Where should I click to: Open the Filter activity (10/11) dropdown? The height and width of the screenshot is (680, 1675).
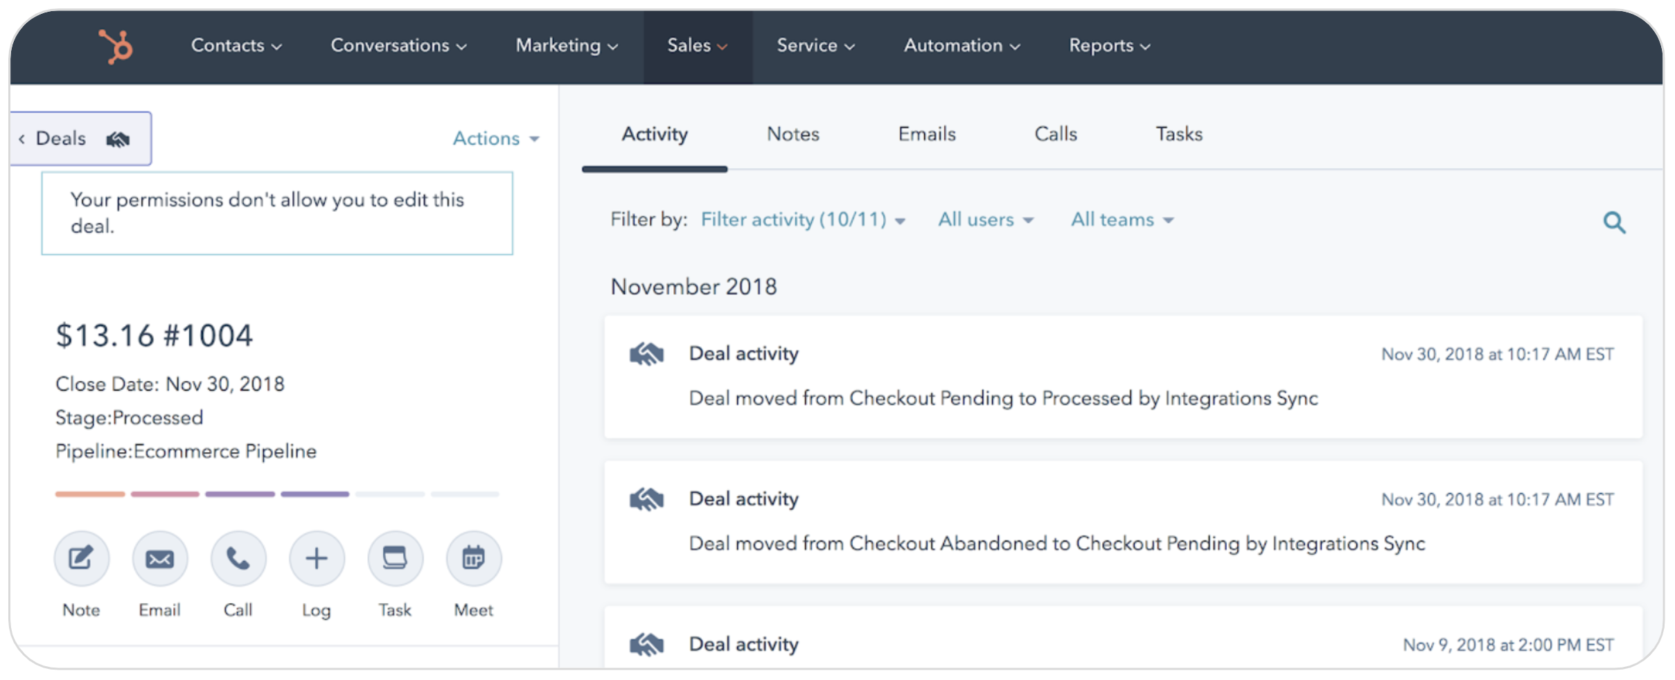click(802, 220)
